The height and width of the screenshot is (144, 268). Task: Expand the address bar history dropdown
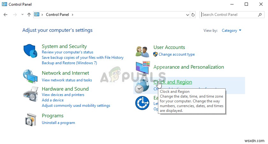[187, 15]
